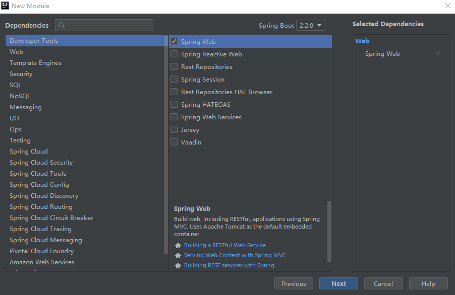Viewport: 455px width, 295px height.
Task: Click the search magnifier icon in Dependencies
Action: 62,26
